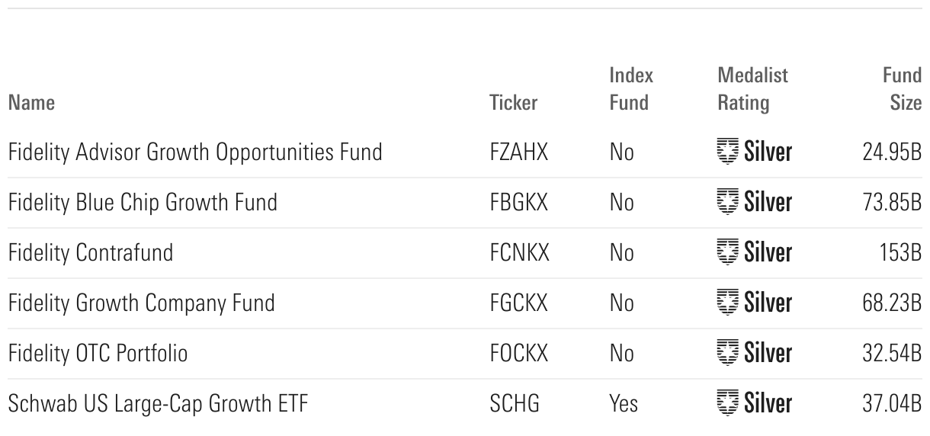Sort table by Name column header
Viewport: 930px width, 436px height.
pyautogui.click(x=31, y=103)
